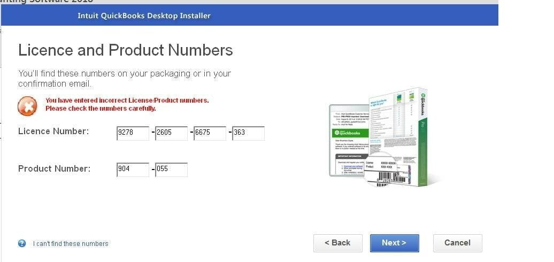Click the "Product Number:" label
554x262 pixels.
[x=54, y=169]
